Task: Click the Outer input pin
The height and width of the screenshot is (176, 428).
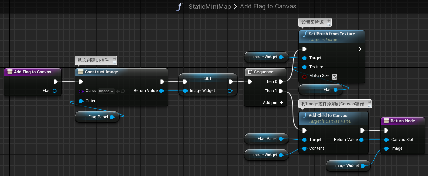Action: [x=81, y=101]
